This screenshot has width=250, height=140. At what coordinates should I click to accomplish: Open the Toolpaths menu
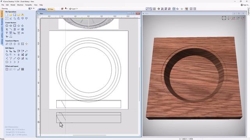(29, 5)
